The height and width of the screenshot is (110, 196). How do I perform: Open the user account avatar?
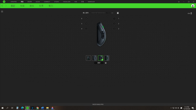(193, 6)
